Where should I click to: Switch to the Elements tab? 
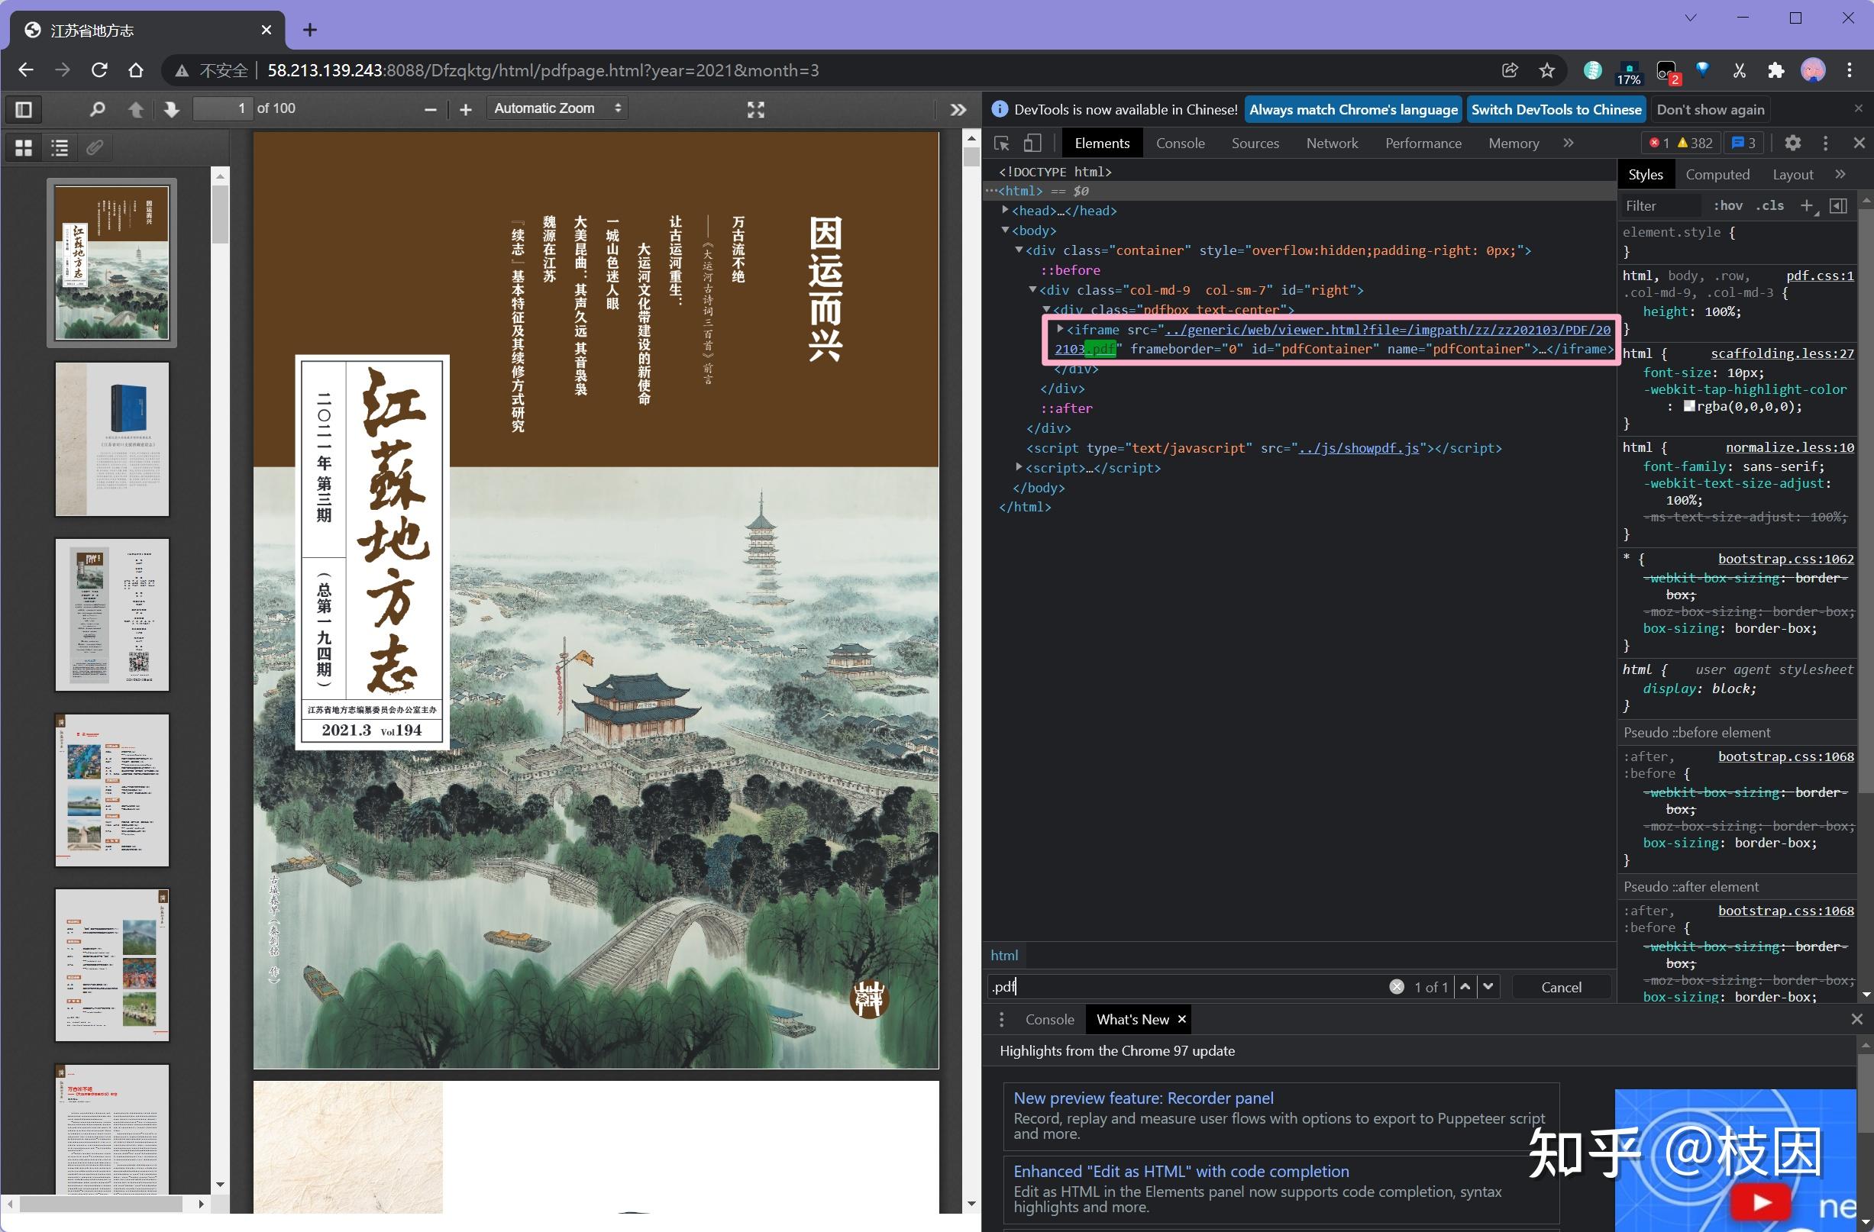pyautogui.click(x=1101, y=144)
